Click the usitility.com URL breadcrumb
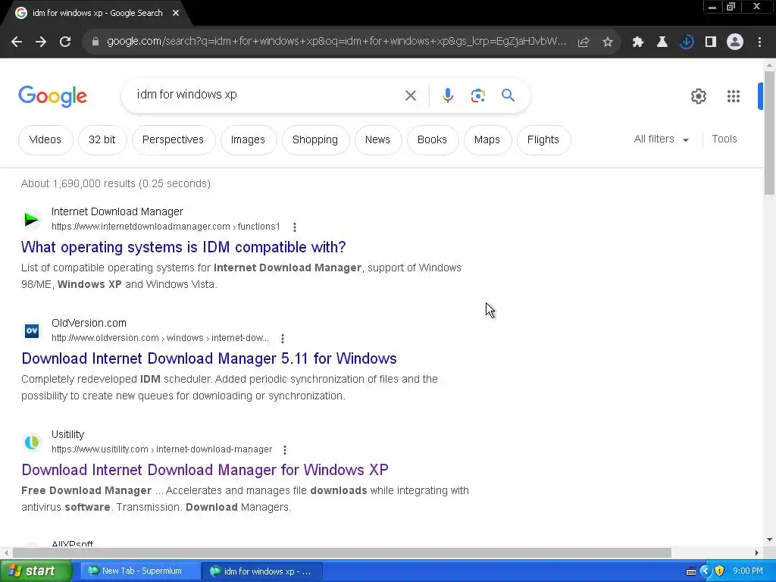 click(x=162, y=449)
